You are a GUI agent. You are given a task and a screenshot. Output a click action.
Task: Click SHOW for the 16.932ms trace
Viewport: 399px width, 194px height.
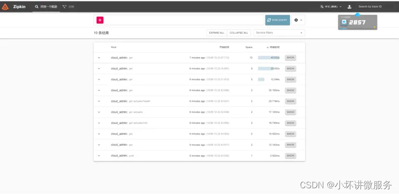[290, 134]
